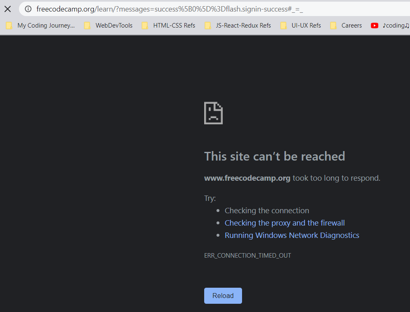Click the My Coding Journey folder icon
Viewport: 410px width, 312px height.
coord(9,25)
